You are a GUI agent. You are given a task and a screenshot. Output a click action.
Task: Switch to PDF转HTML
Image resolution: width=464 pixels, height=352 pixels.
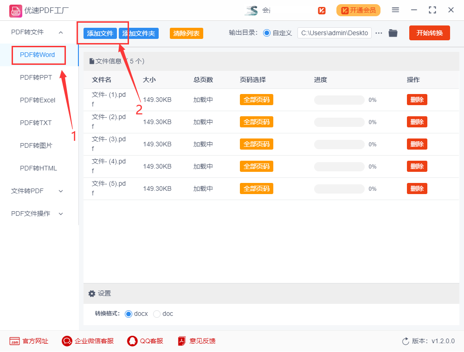pos(38,168)
